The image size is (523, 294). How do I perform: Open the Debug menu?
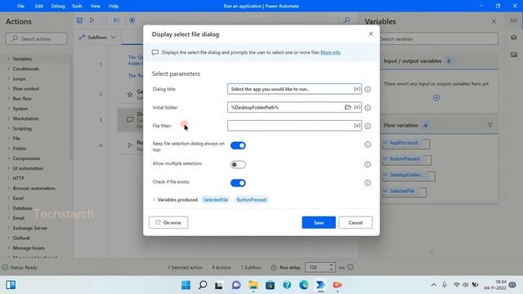click(58, 6)
